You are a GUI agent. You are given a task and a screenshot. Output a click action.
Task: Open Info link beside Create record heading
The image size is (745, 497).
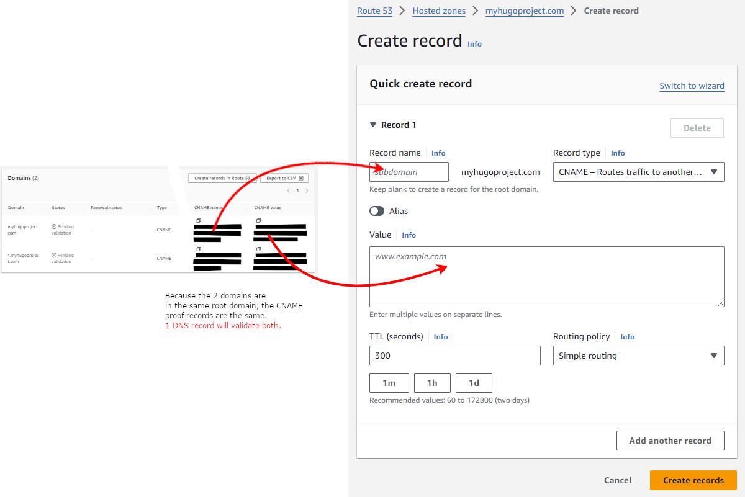pos(474,44)
